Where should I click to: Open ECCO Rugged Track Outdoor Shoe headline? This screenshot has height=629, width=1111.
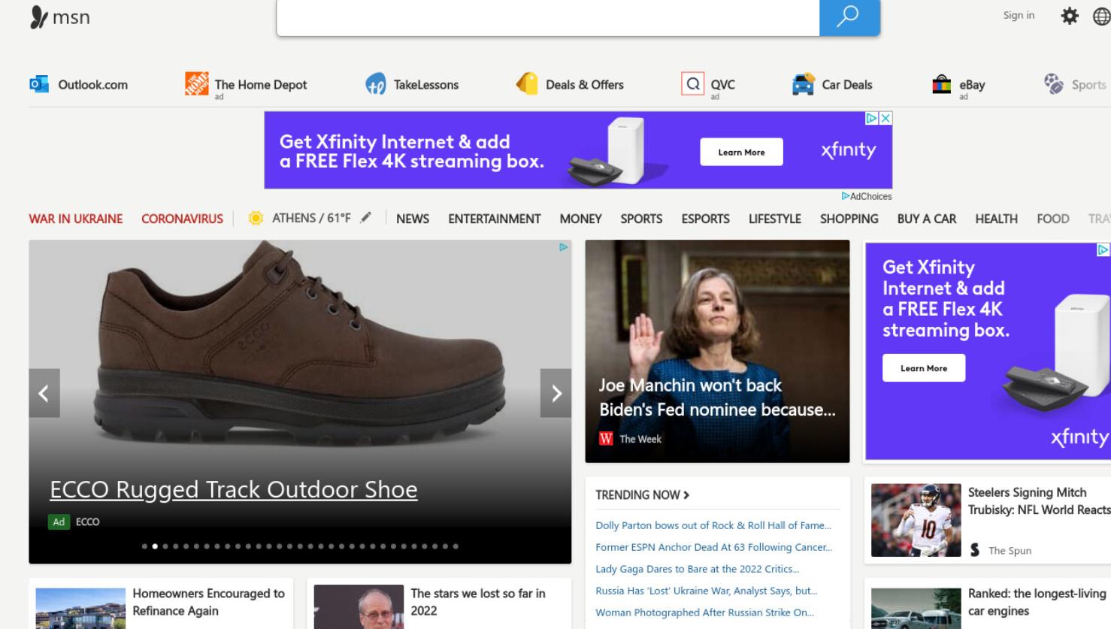coord(234,489)
